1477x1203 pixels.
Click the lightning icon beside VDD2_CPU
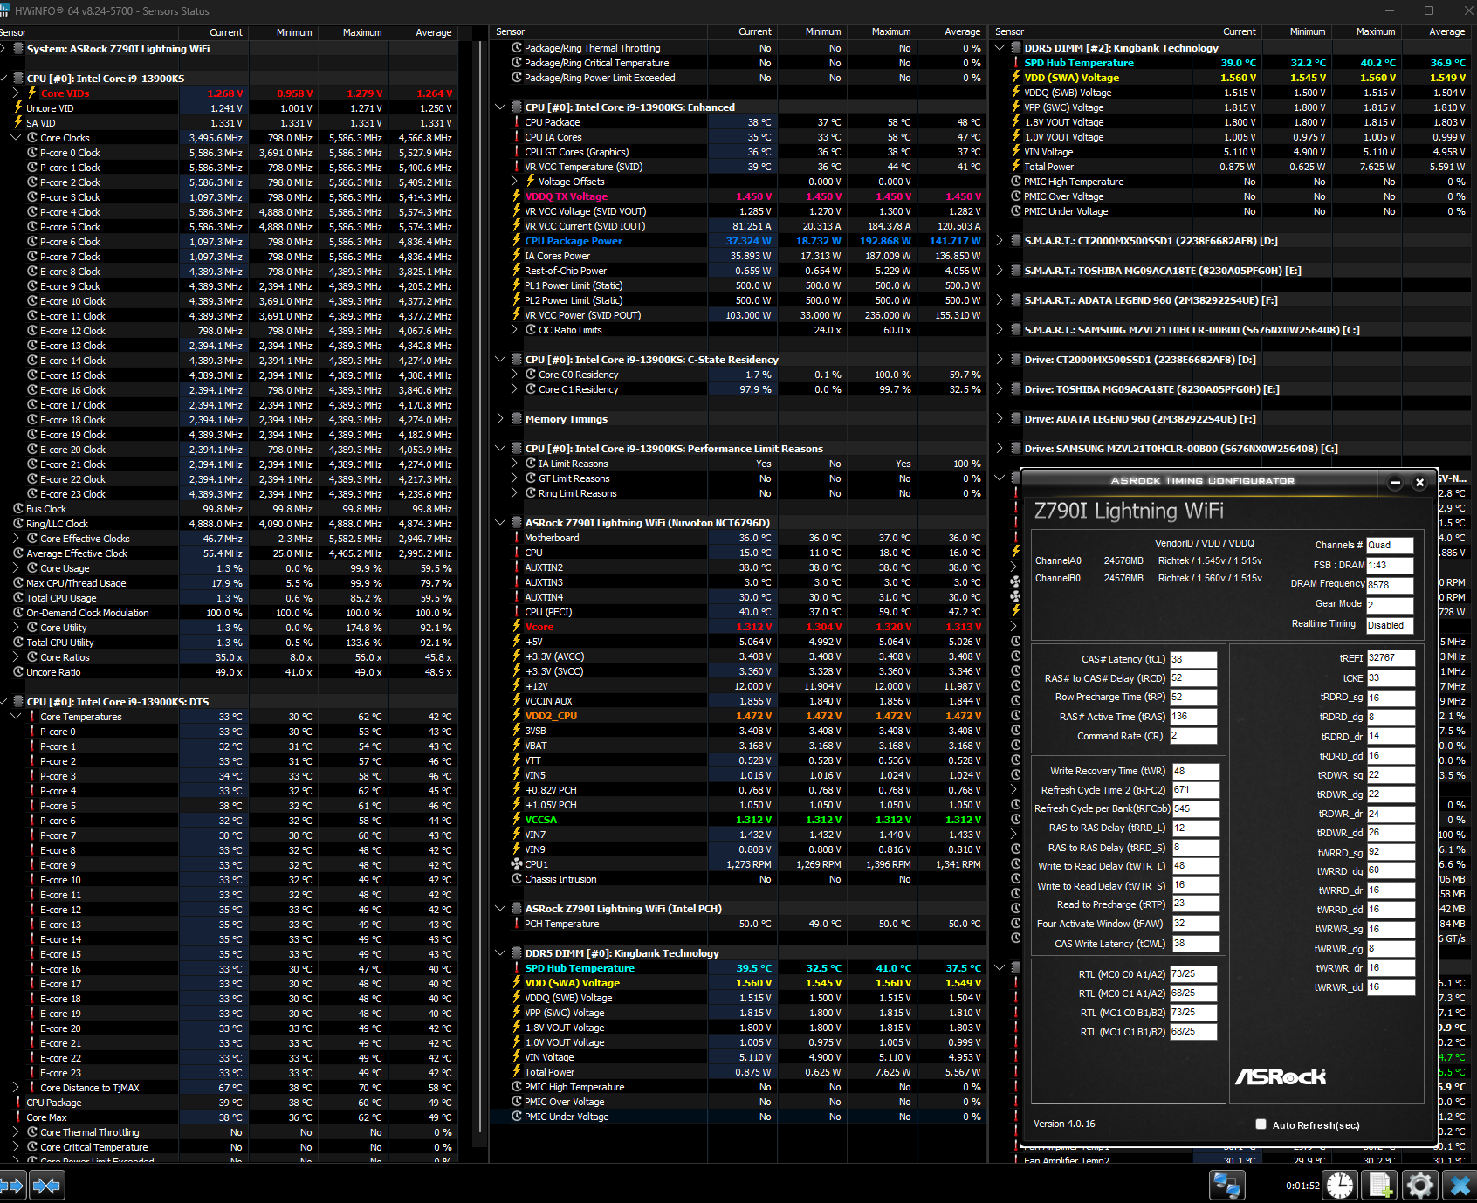click(x=517, y=716)
